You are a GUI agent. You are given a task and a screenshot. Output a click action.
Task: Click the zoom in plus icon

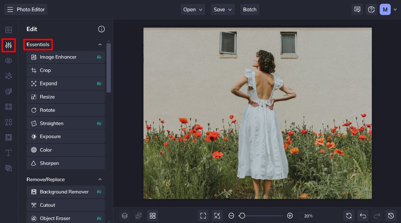[290, 216]
